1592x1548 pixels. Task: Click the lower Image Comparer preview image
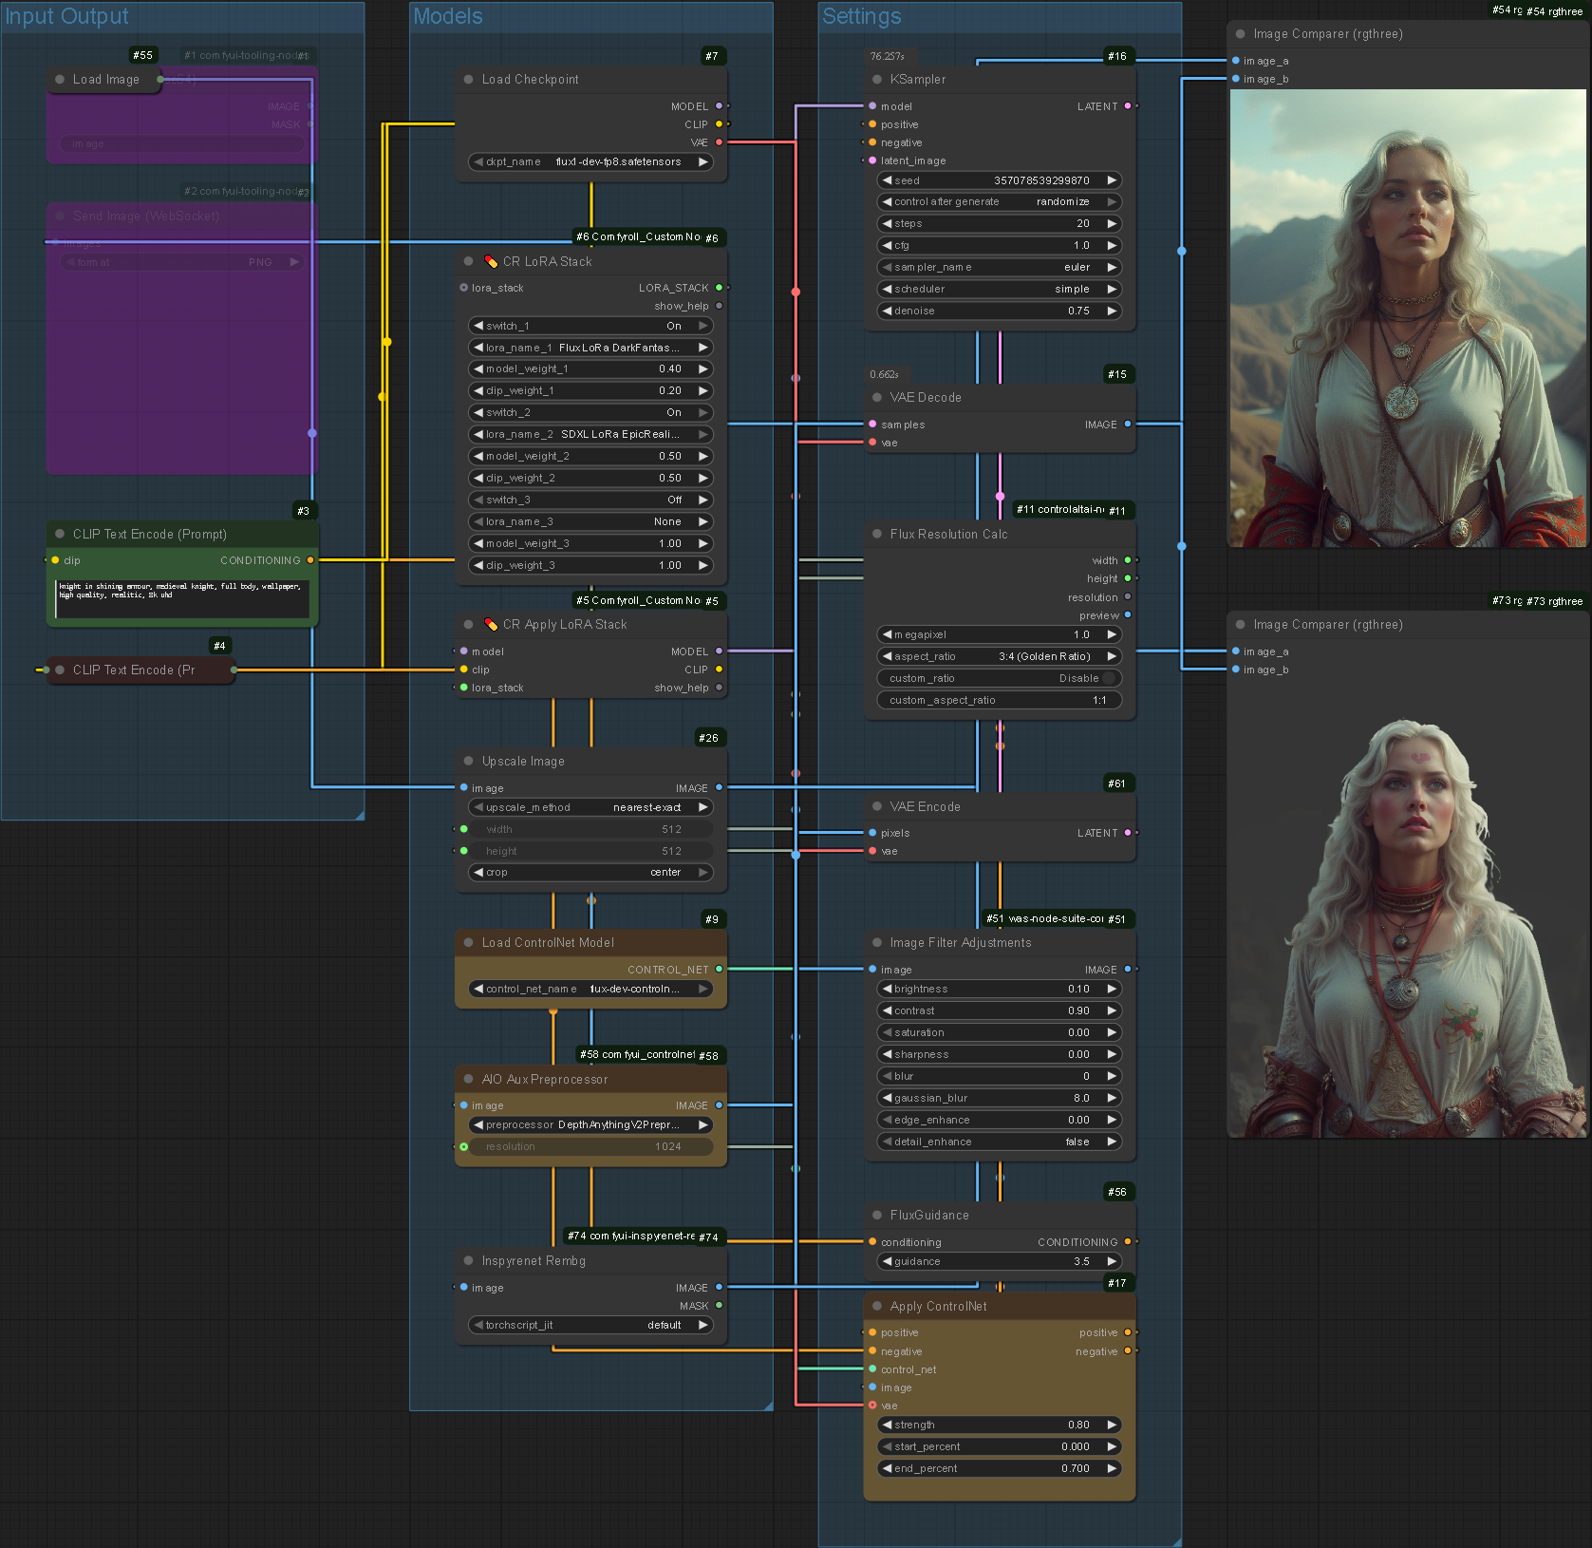(x=1408, y=910)
